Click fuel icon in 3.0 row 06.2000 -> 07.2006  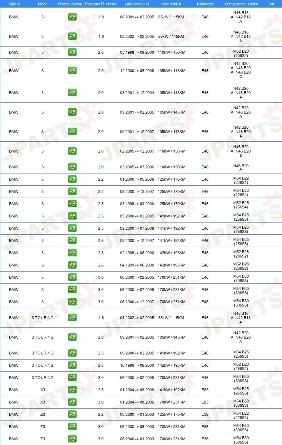[72, 290]
